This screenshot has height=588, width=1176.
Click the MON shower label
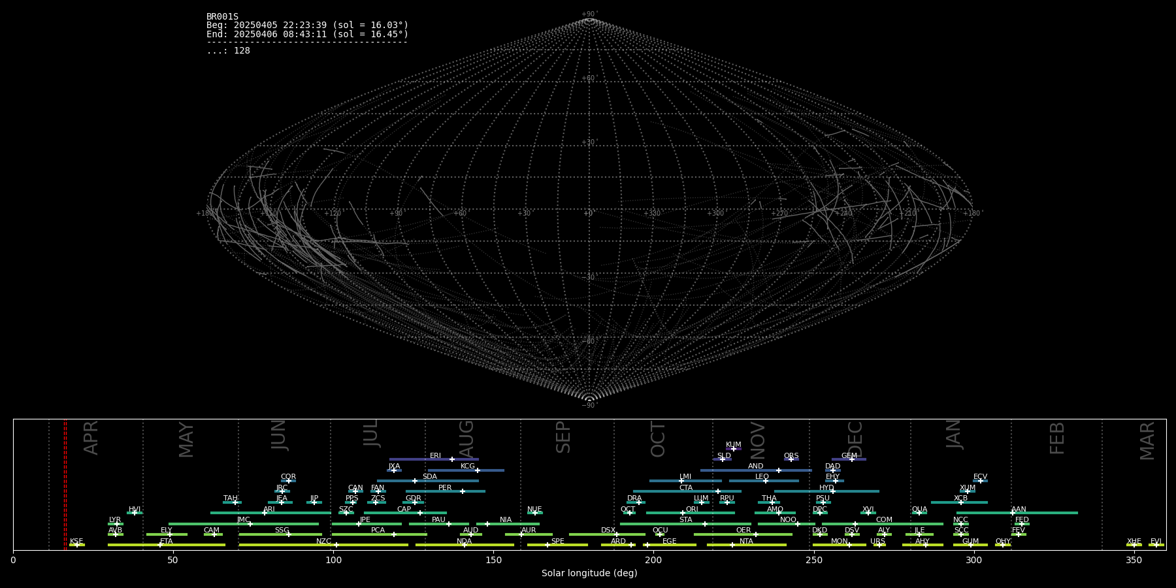tap(839, 542)
